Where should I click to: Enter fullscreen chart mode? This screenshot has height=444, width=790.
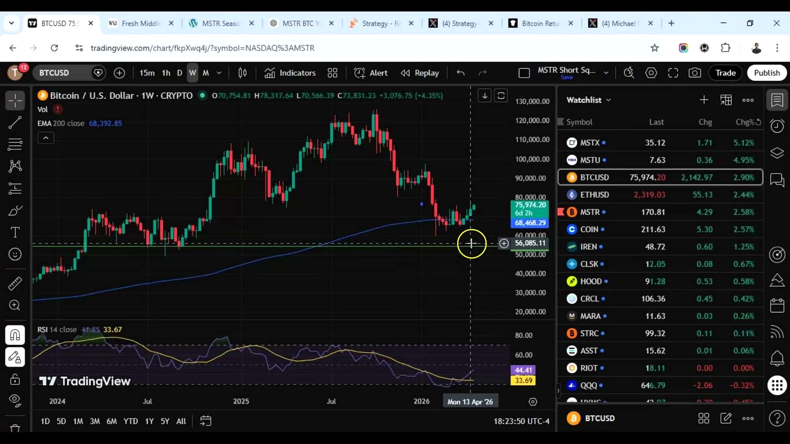(673, 73)
